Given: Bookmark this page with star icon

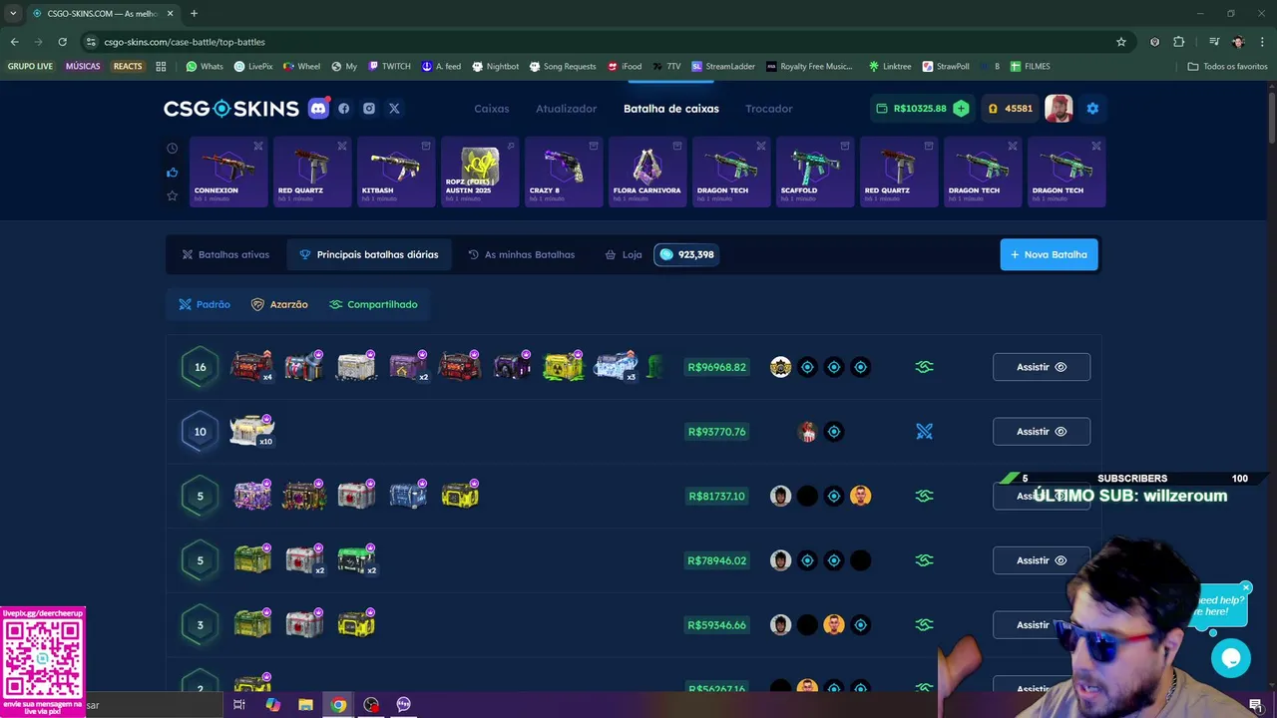Looking at the screenshot, I should [1121, 42].
